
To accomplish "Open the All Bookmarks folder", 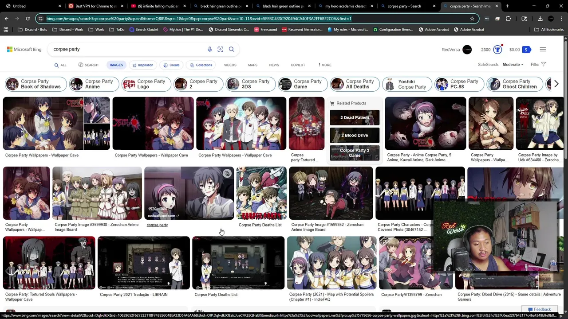I will point(548,30).
